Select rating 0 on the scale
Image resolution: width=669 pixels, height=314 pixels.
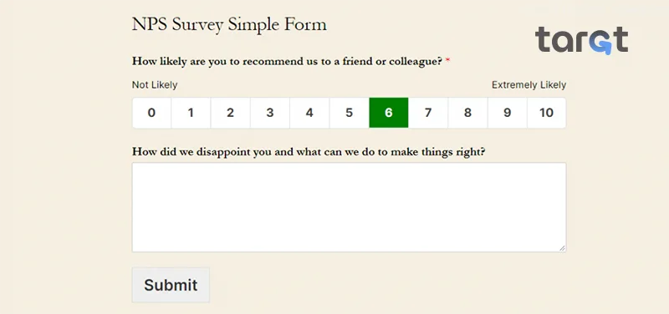click(151, 113)
